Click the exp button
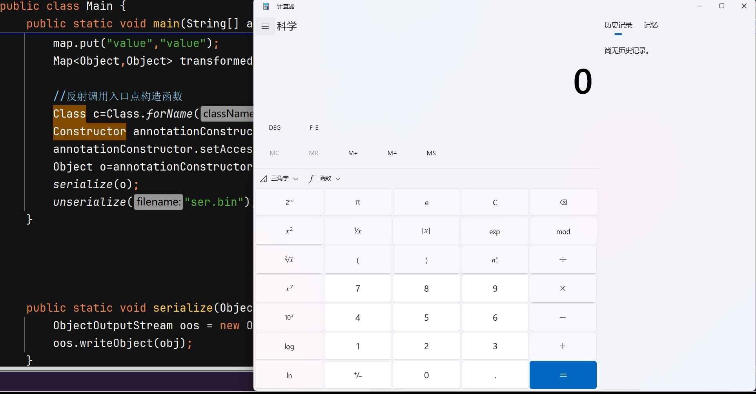The image size is (756, 394). pyautogui.click(x=495, y=231)
